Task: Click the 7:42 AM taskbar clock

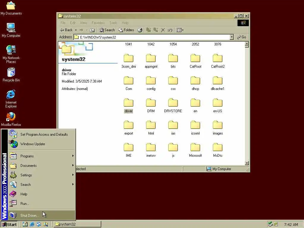Action: coord(291,224)
